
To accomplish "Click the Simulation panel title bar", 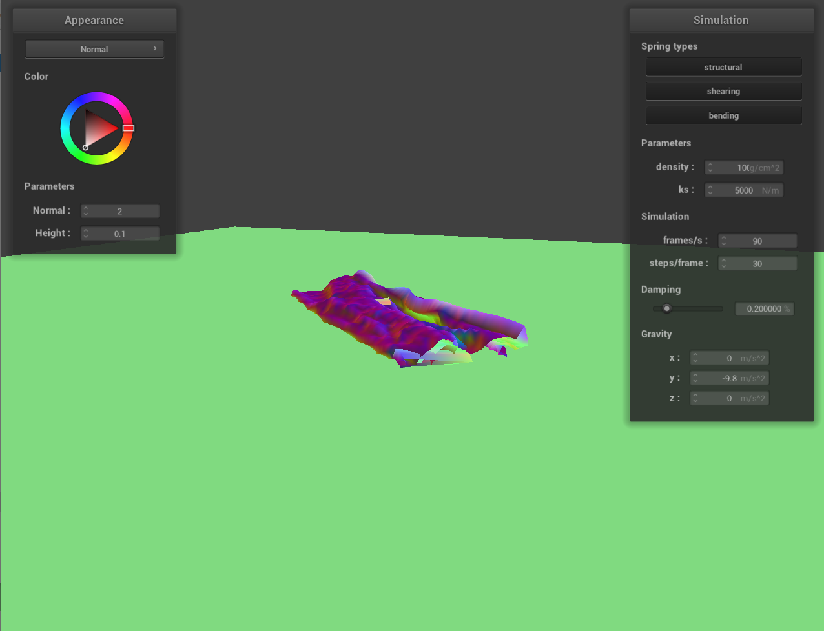I will click(721, 20).
